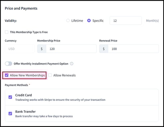The image size is (164, 127).
Task: Click the Allow Renewals label text
Action: point(65,75)
